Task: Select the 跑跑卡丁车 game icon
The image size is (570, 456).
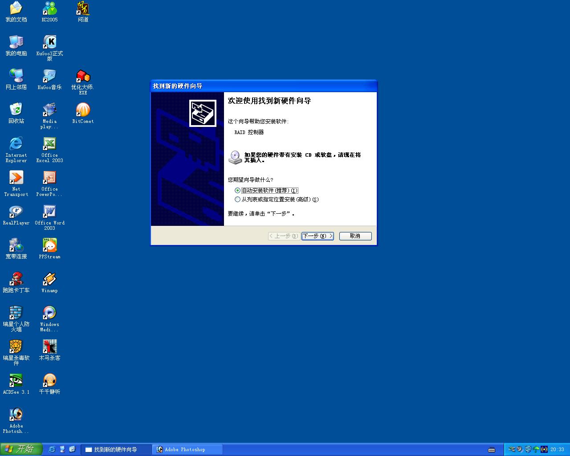Action: coord(16,283)
